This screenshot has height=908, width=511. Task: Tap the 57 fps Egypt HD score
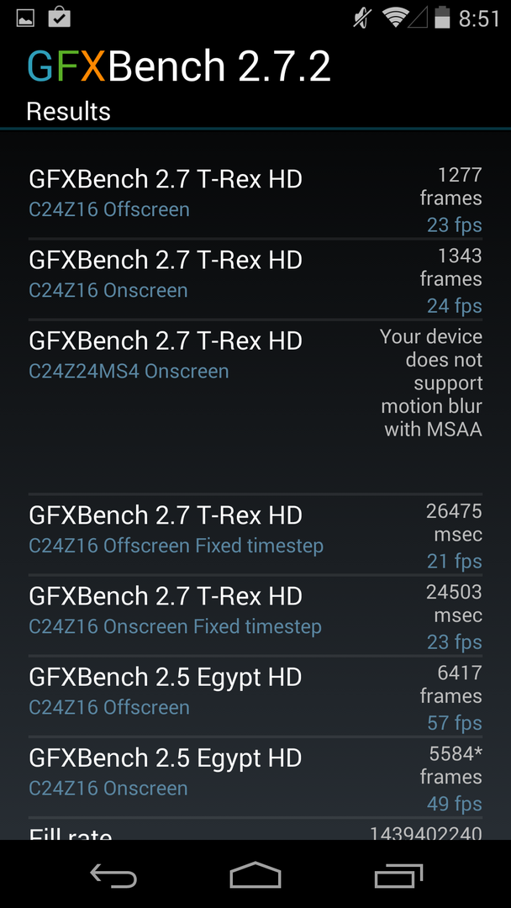pyautogui.click(x=454, y=723)
